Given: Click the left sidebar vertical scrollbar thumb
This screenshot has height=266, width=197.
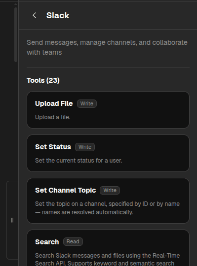Looking at the screenshot, I should coord(16,34).
